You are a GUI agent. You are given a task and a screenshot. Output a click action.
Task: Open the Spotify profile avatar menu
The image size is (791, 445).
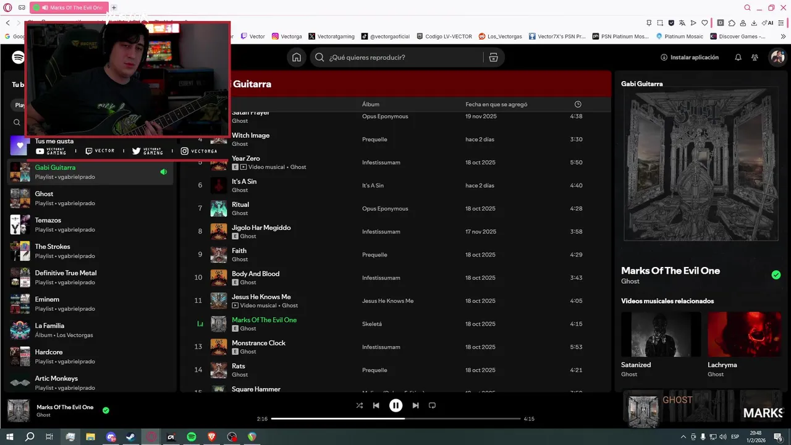pos(777,57)
